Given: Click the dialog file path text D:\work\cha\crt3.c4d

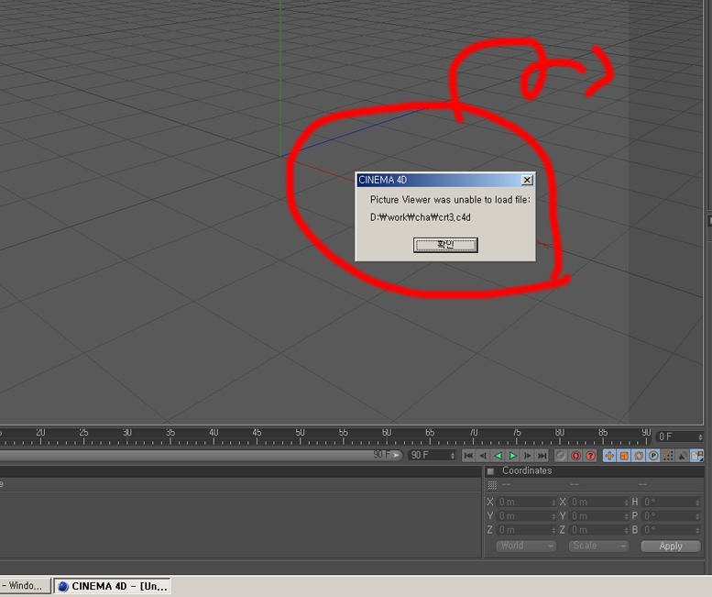Looking at the screenshot, I should tap(421, 217).
